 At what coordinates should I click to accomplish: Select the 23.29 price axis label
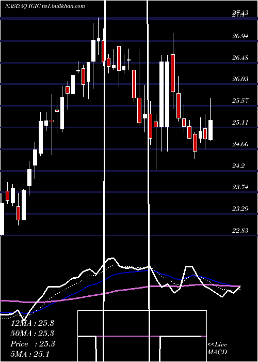point(240,209)
